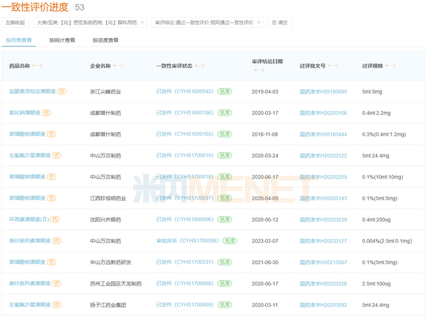Click sort arrows next to 企业名称 header
The width and height of the screenshot is (426, 316).
(x=118, y=66)
